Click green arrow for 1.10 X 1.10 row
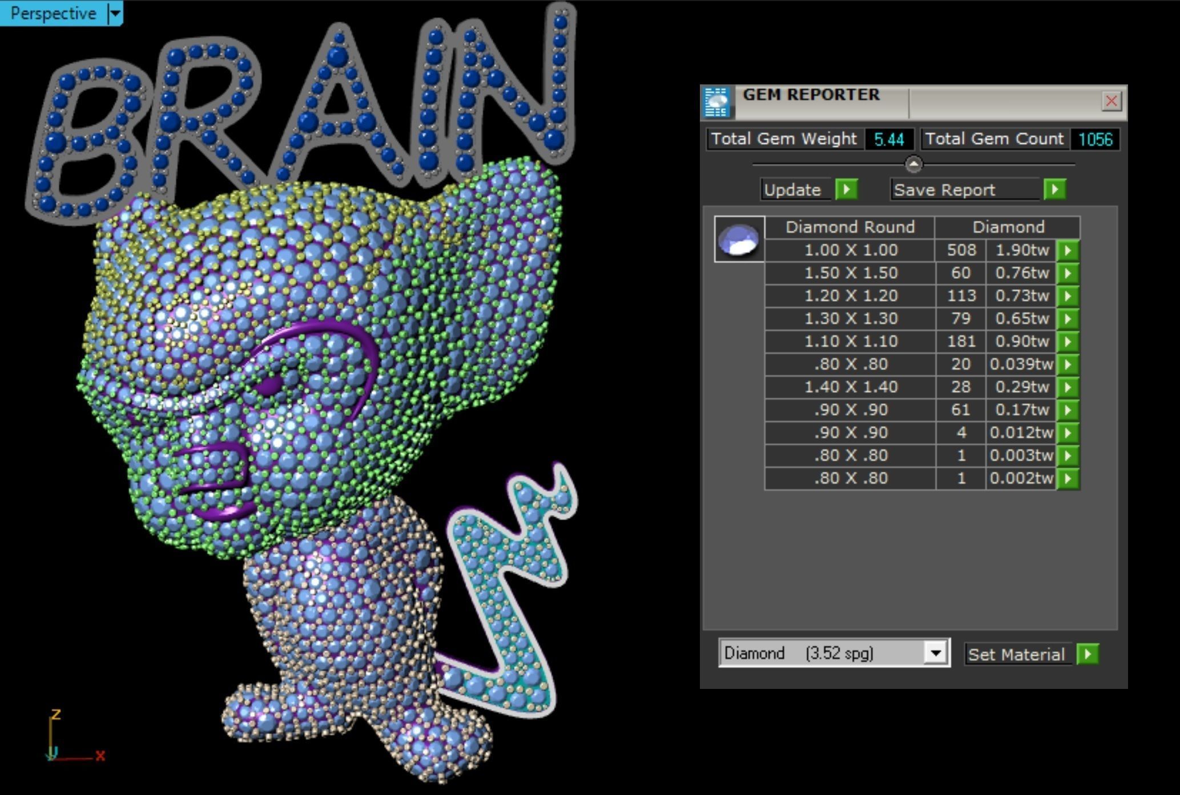The height and width of the screenshot is (795, 1180). click(1068, 342)
